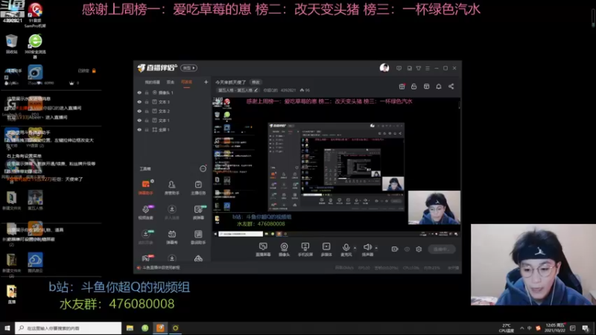Open the PK tool with hot badge

click(146, 258)
